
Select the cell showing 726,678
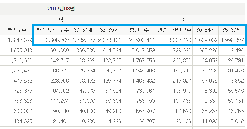coord(16,91)
